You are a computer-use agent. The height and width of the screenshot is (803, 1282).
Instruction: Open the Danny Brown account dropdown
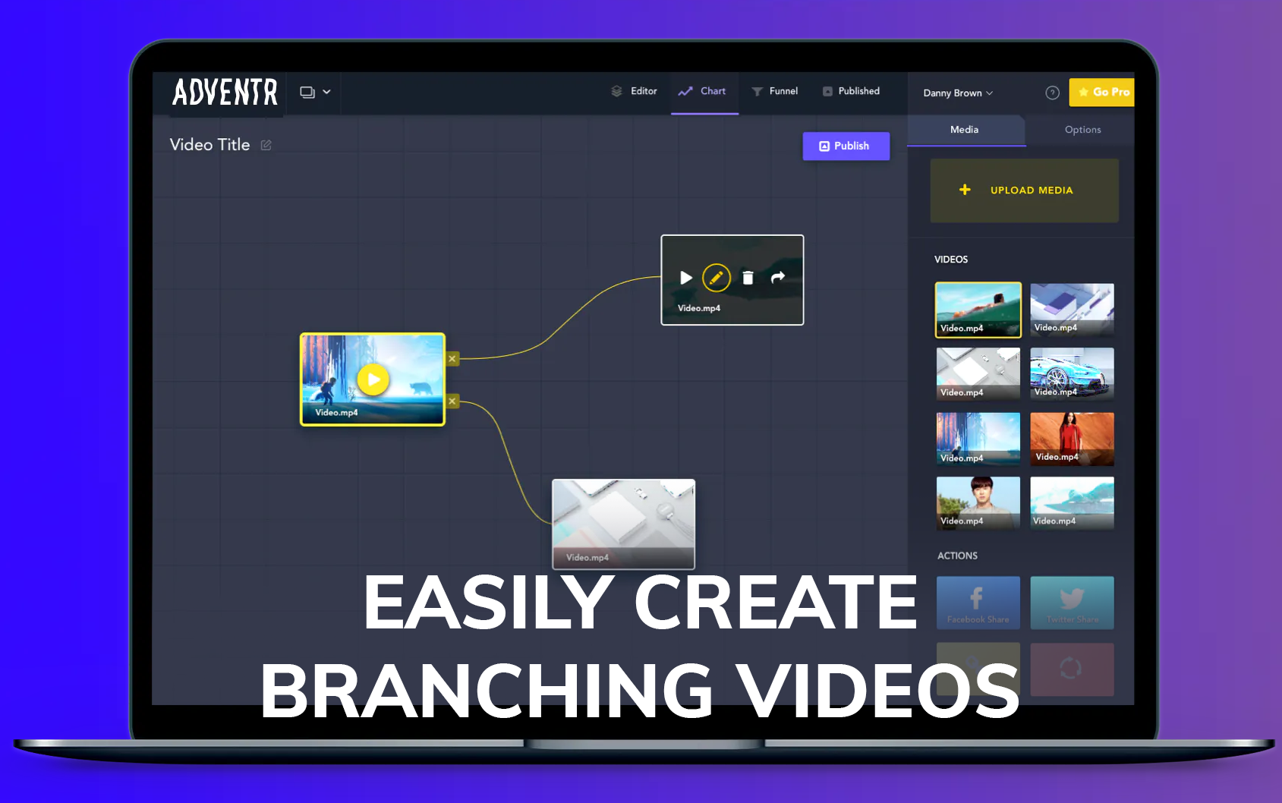coord(957,93)
